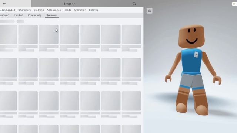
Task: Click the avatar preview character
Action: [x=193, y=70]
